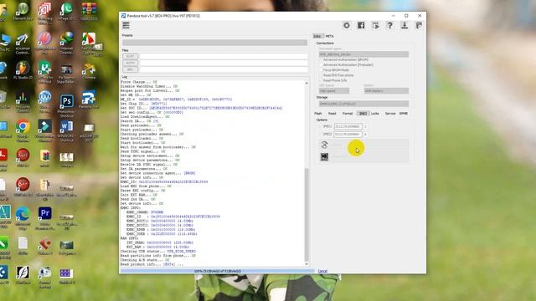This screenshot has width=536, height=301.
Task: Open Chimera desktop shortcut
Action: click(89, 71)
